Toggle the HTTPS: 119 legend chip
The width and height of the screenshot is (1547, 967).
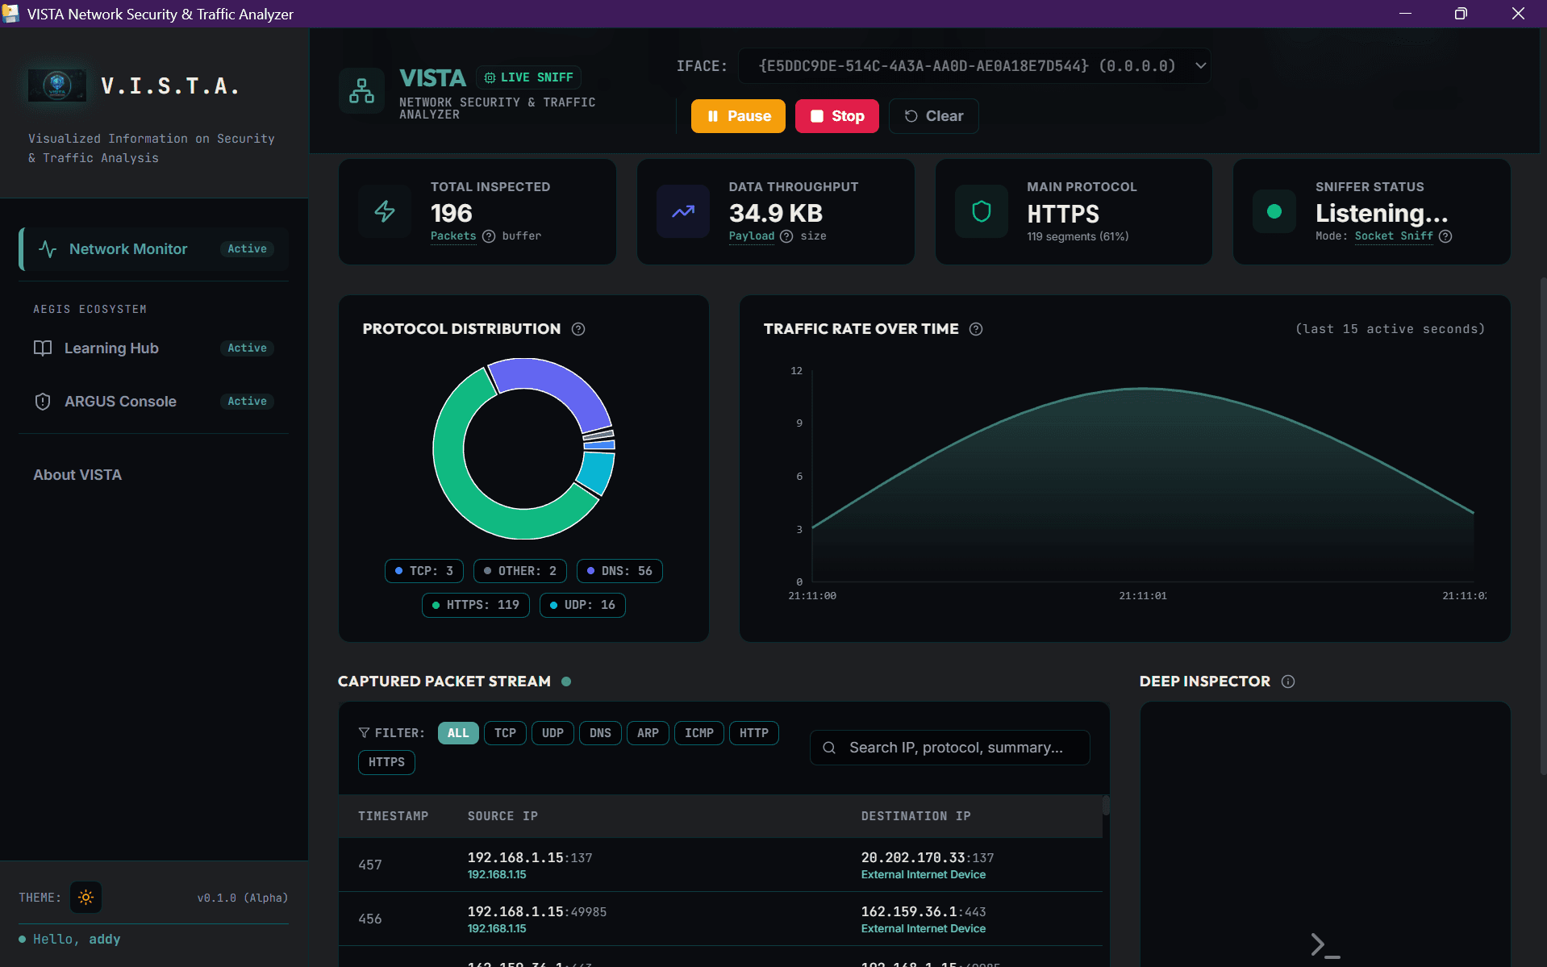pos(476,605)
